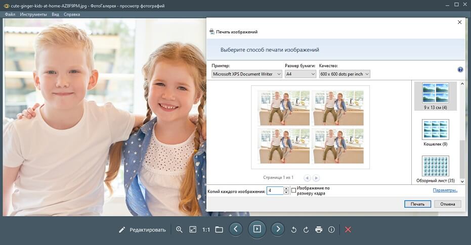This screenshot has height=245, width=471.
Task: Click the Печать button
Action: [417, 204]
